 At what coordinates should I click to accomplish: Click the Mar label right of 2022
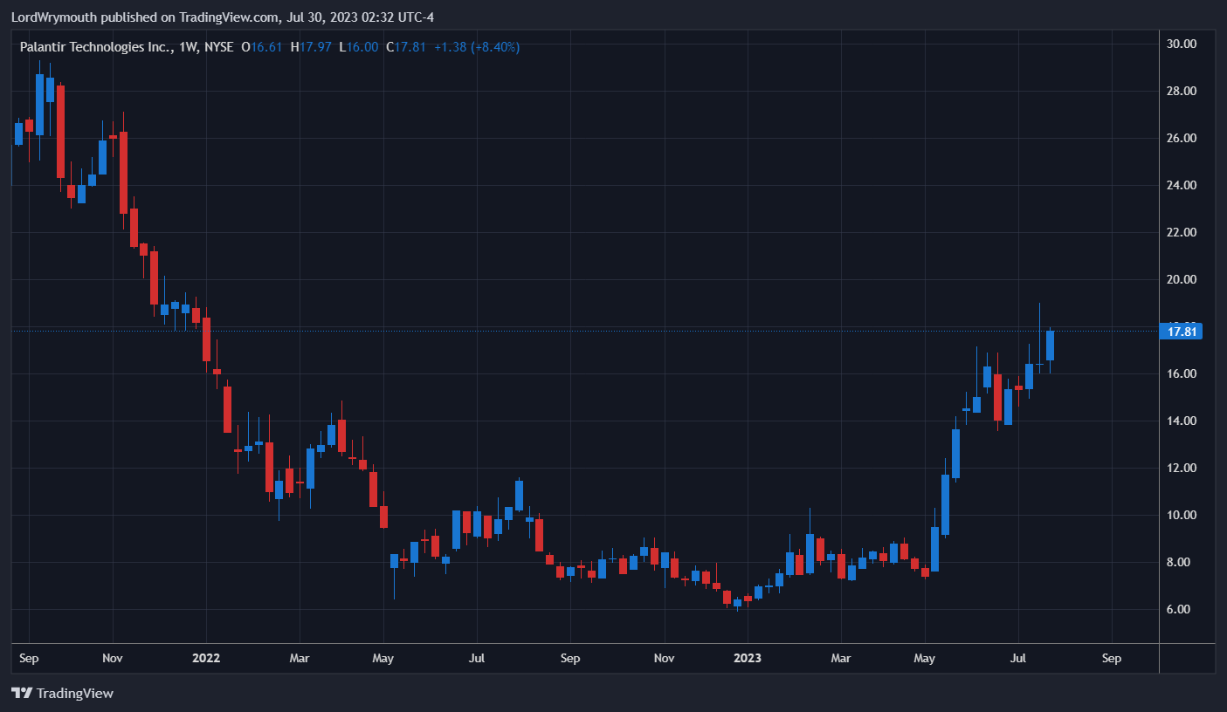(x=300, y=658)
